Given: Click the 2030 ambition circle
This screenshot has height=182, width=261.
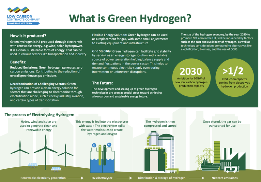Looking at the screenshot, I should (x=192, y=77).
